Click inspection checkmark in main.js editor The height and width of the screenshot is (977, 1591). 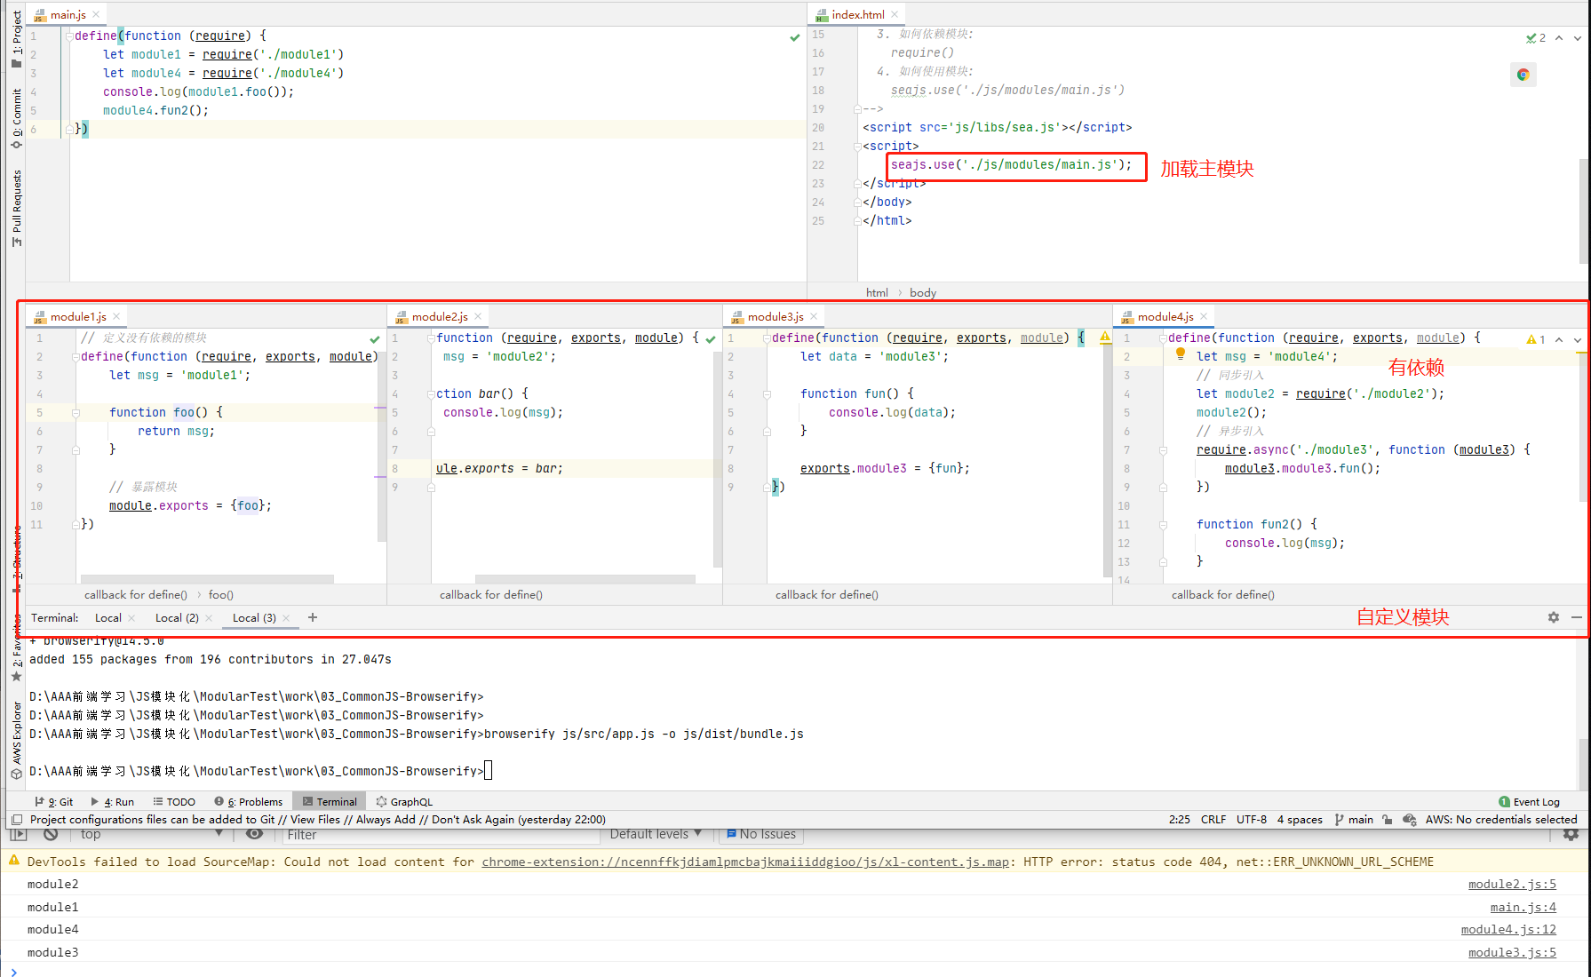click(794, 37)
